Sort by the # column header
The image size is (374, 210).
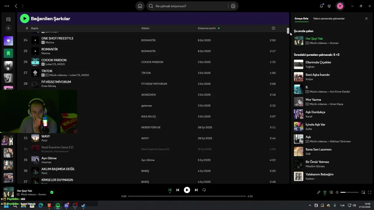(27, 28)
